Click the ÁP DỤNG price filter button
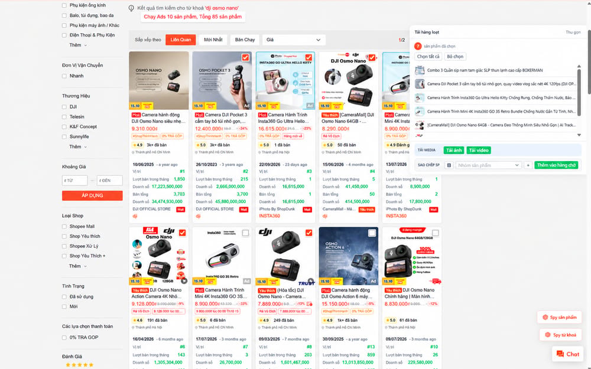This screenshot has width=591, height=369. point(92,196)
